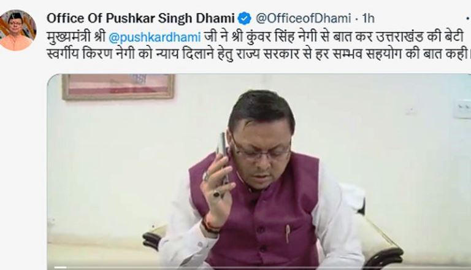Viewport: 471px width, 270px height.
Task: Click the framed painting in the video
Action: tap(118, 87)
